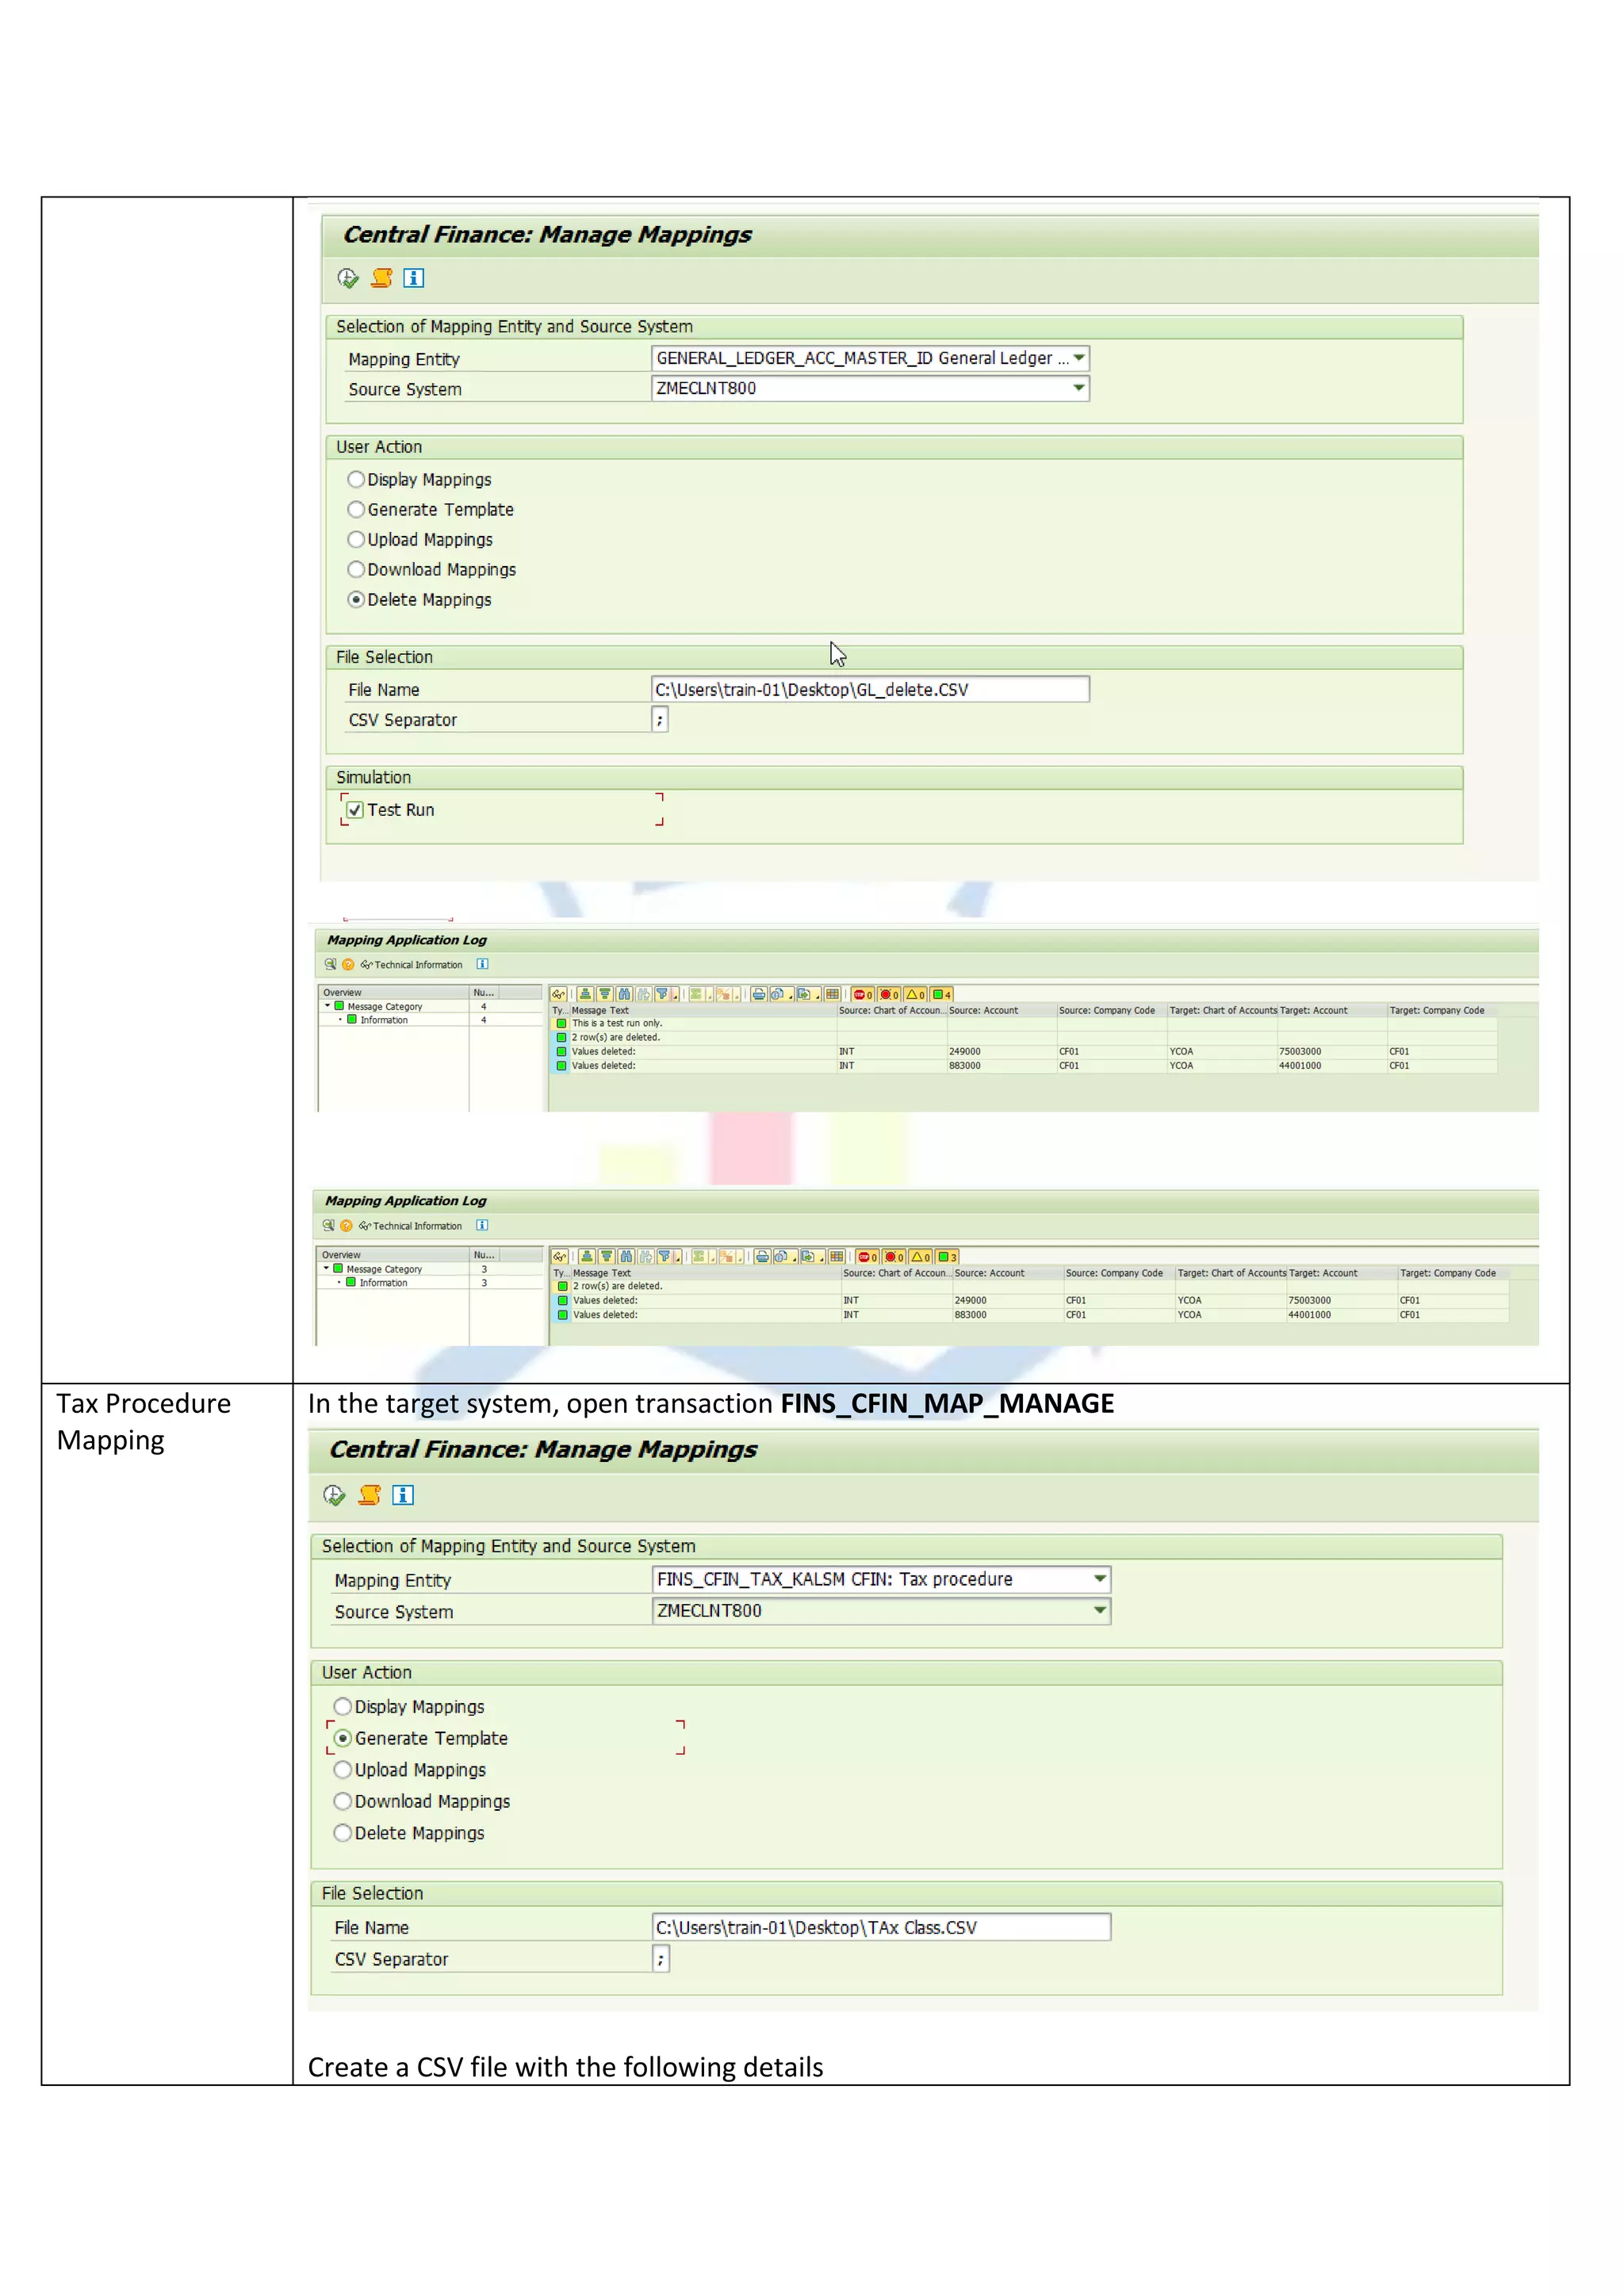This screenshot has height=2296, width=1624.
Task: Click blue Information icon in upper Manage Mappings toolbar
Action: click(414, 278)
